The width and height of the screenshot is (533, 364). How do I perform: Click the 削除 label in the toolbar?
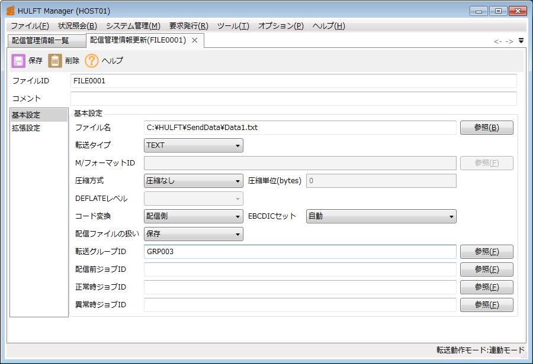[x=72, y=61]
